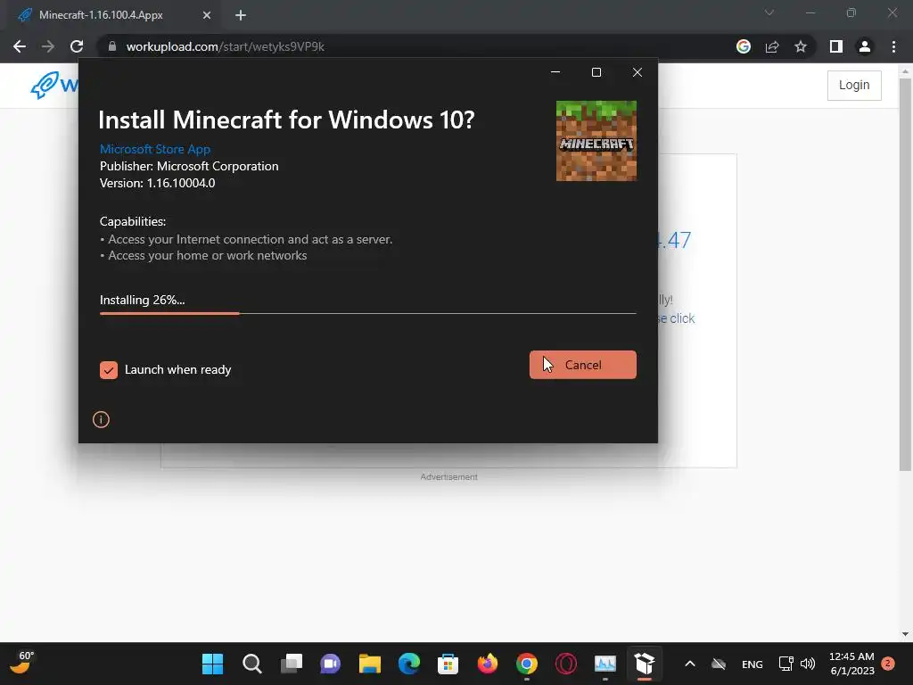The image size is (913, 685).
Task: Share this page via share icon
Action: (x=772, y=46)
